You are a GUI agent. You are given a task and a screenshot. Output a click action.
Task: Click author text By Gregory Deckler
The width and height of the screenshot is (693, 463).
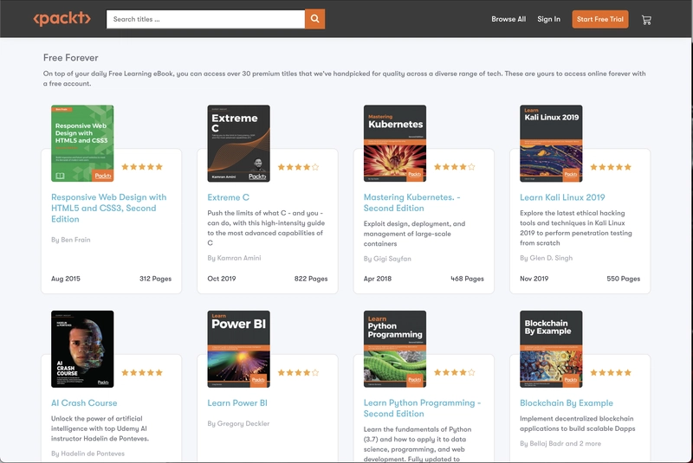pyautogui.click(x=238, y=423)
